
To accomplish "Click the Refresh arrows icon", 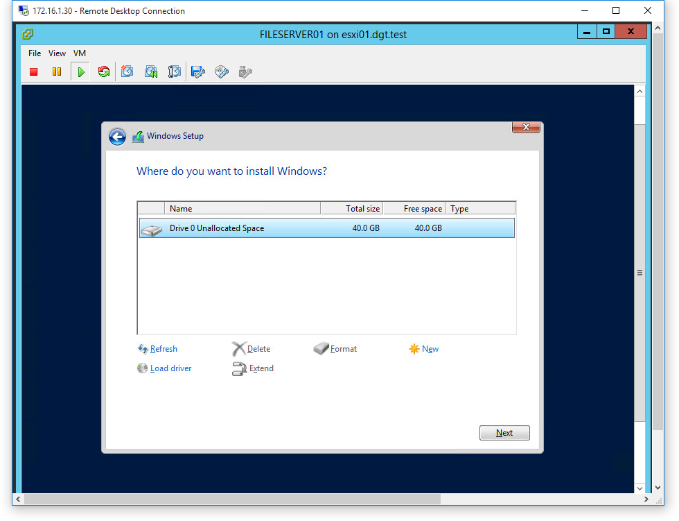I will coord(143,349).
